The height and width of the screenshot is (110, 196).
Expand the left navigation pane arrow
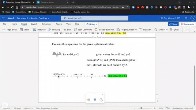[5, 105]
